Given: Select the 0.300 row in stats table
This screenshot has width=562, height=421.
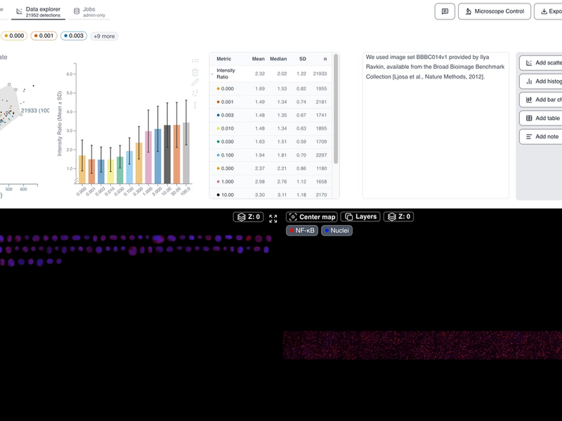Looking at the screenshot, I should point(271,168).
